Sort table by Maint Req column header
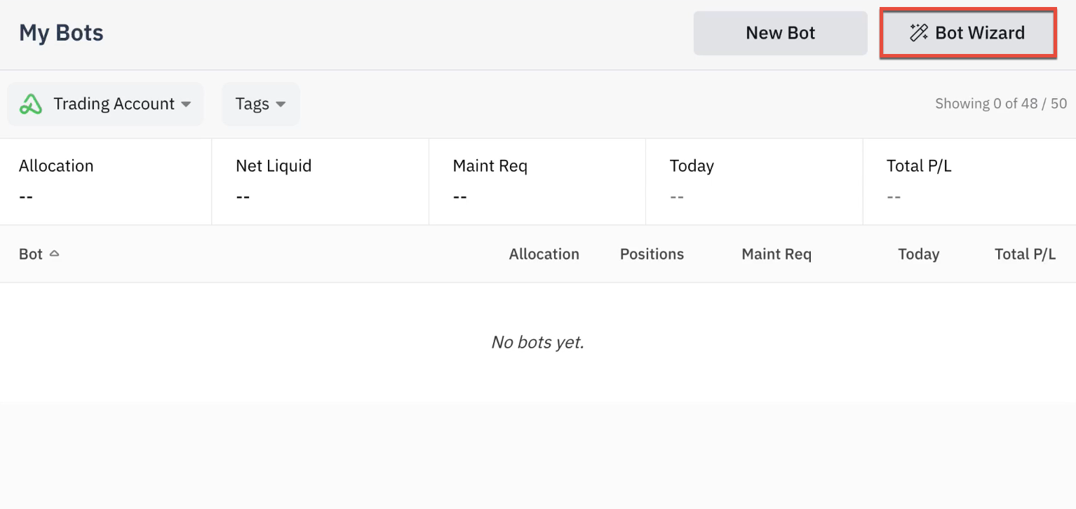The height and width of the screenshot is (509, 1076). 776,254
